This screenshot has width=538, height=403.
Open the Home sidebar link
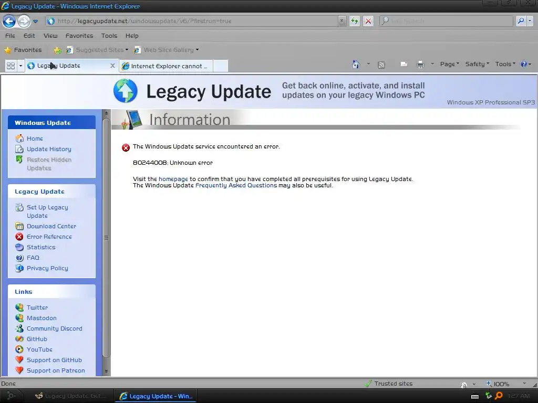pos(35,139)
